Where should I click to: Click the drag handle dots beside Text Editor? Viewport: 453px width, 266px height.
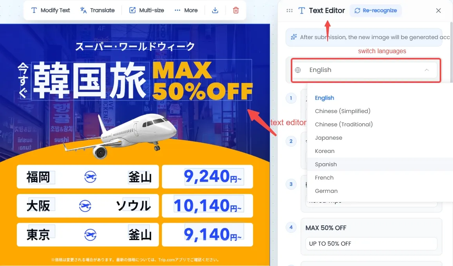click(289, 11)
